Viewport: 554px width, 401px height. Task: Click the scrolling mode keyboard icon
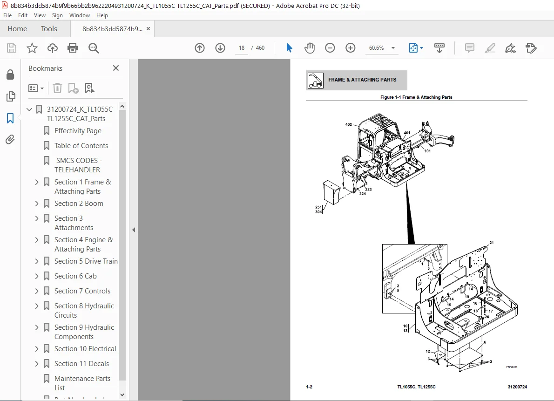pos(439,48)
